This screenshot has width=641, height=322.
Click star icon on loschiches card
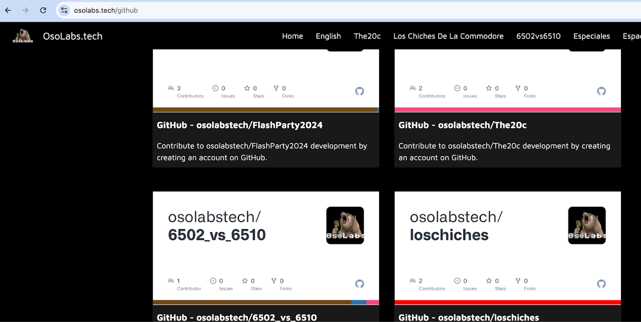tap(489, 281)
